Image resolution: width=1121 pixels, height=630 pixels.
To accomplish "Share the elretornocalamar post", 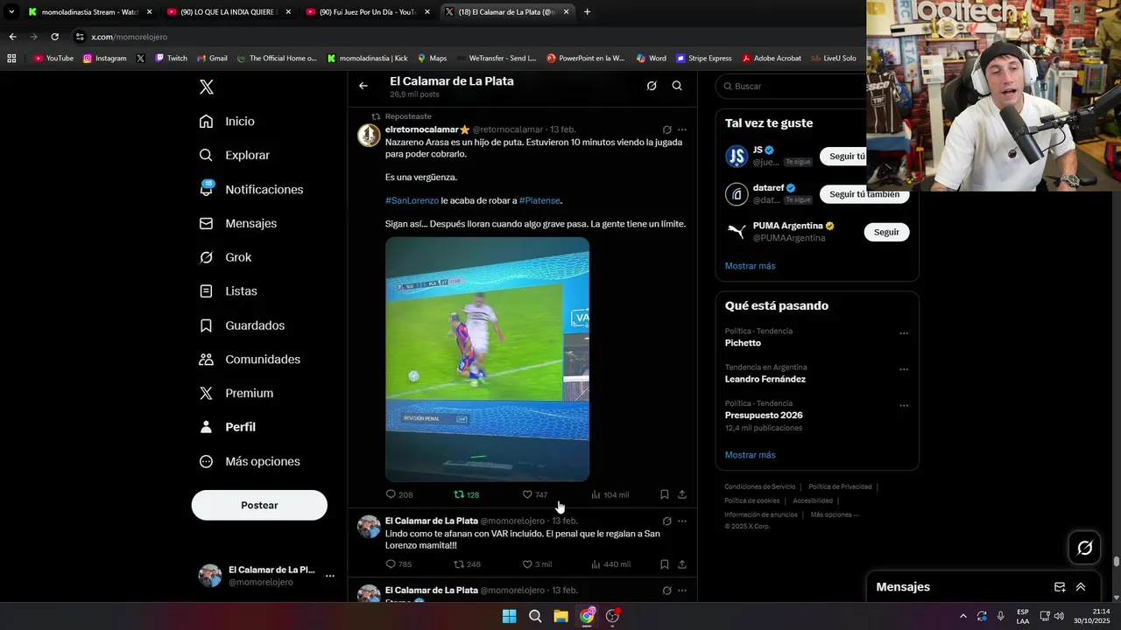I will 682,494.
